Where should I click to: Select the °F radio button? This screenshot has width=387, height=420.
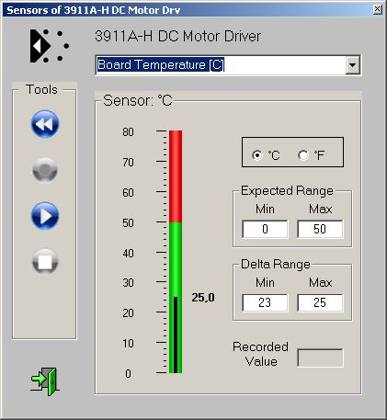(303, 155)
